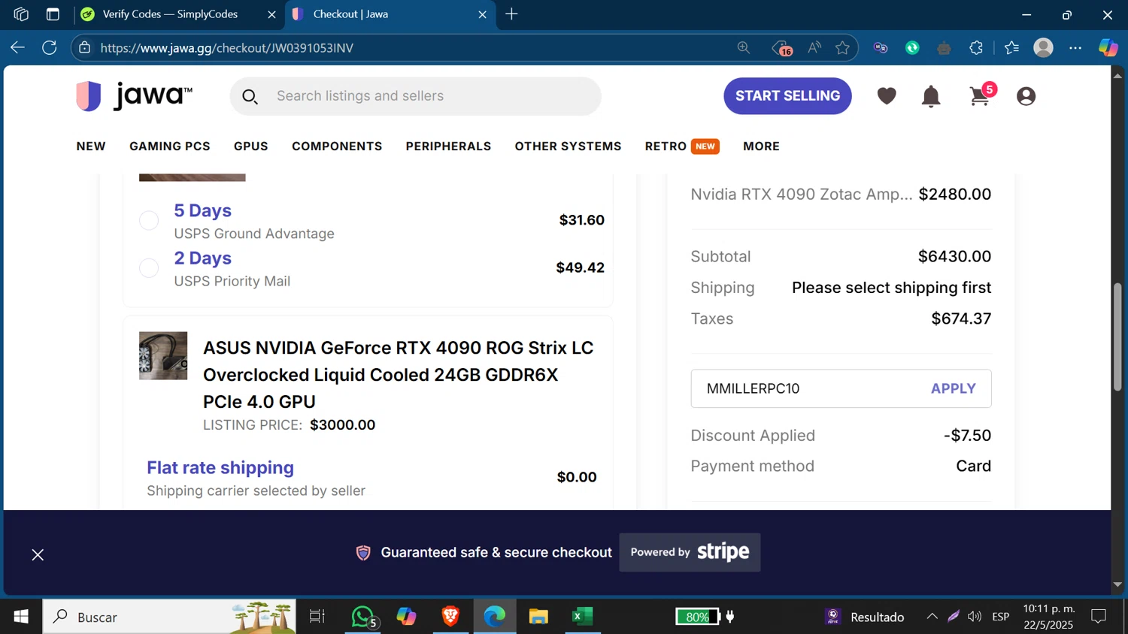Open the shopping cart with 5 items
The height and width of the screenshot is (634, 1128).
click(981, 95)
